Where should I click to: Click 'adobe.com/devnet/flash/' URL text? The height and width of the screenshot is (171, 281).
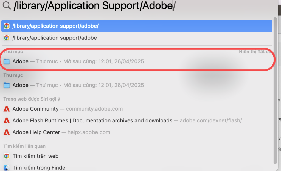(211, 120)
